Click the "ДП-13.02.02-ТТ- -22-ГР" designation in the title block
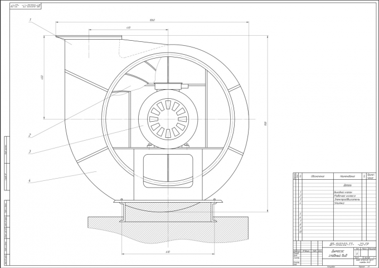Image resolution: width=379 pixels, height=268 pixels. tap(349, 244)
